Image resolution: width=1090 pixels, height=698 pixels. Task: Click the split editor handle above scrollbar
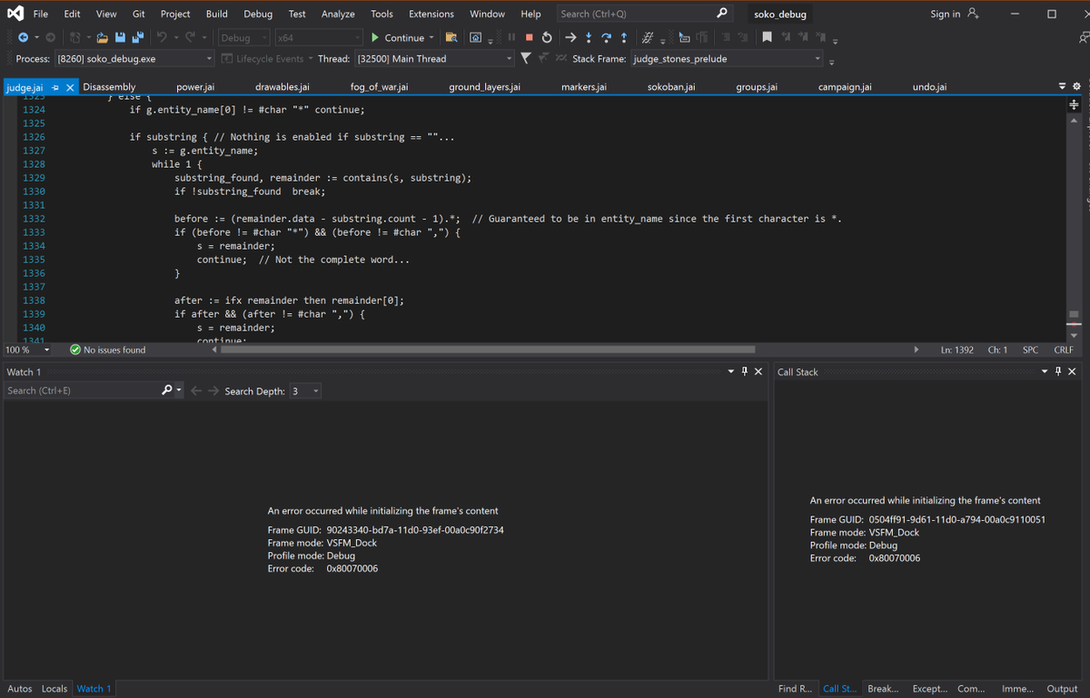tap(1074, 105)
